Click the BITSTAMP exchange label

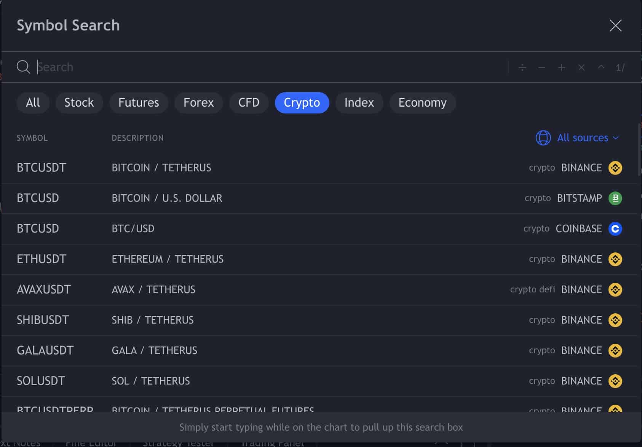click(580, 198)
